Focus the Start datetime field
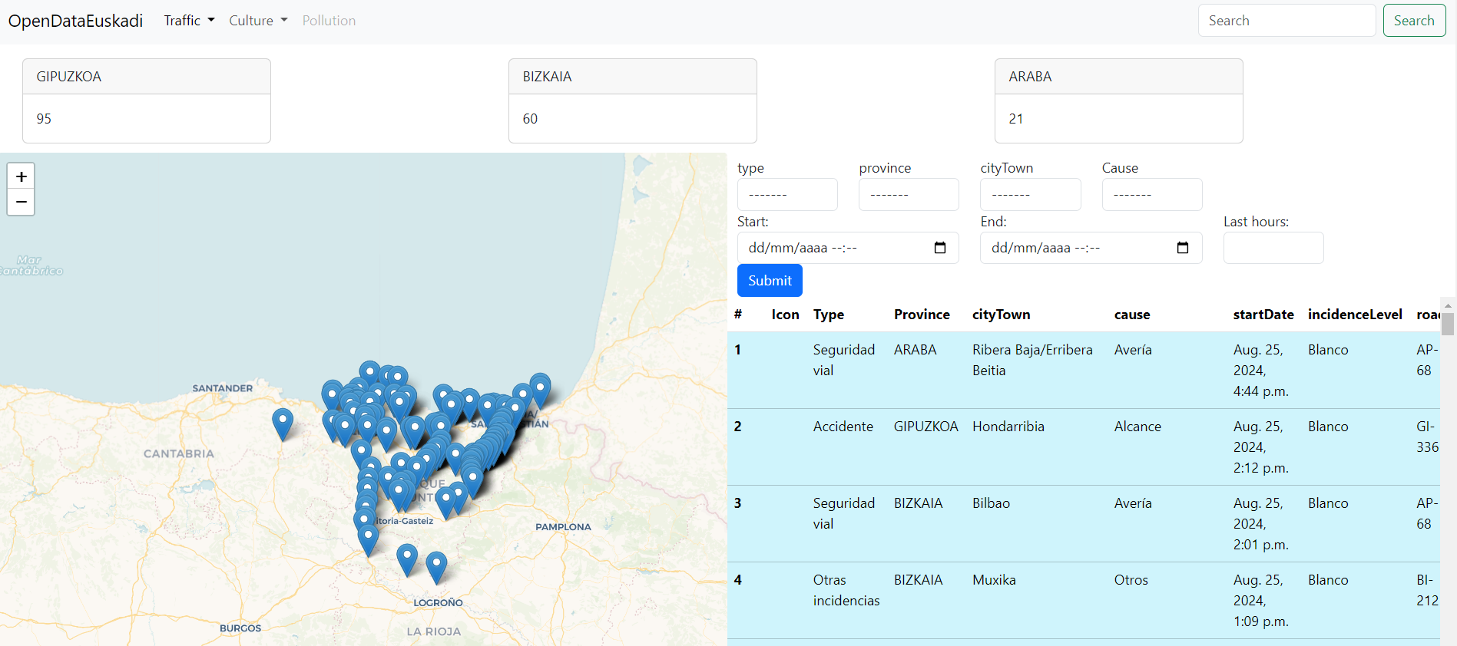Screen dimensions: 1457x646 (x=848, y=248)
